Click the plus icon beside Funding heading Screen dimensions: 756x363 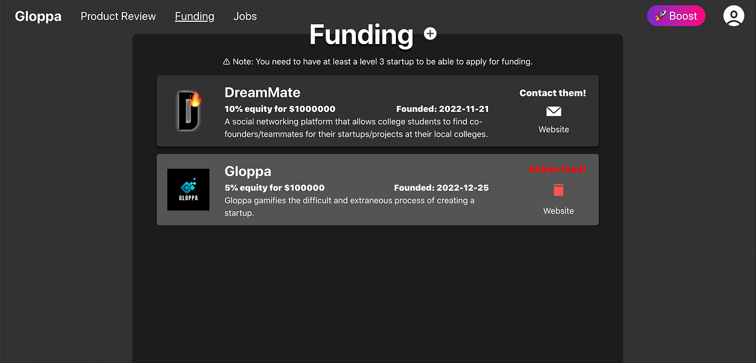point(430,34)
